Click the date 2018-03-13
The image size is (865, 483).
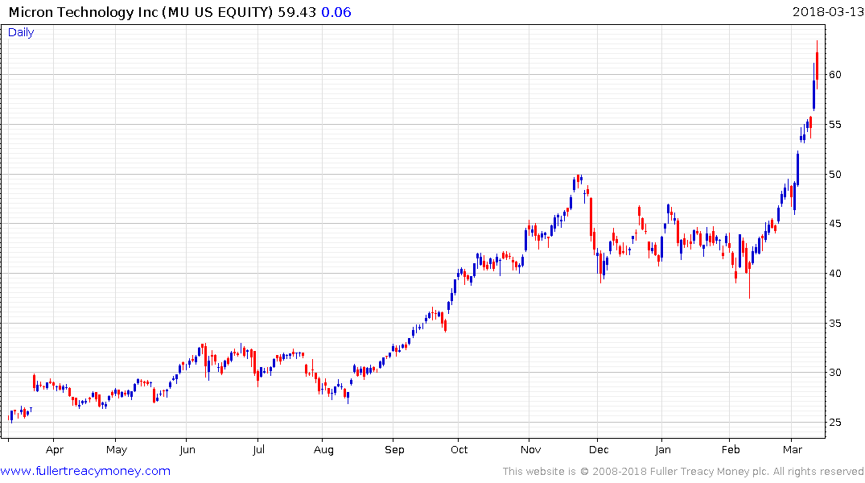(x=827, y=12)
